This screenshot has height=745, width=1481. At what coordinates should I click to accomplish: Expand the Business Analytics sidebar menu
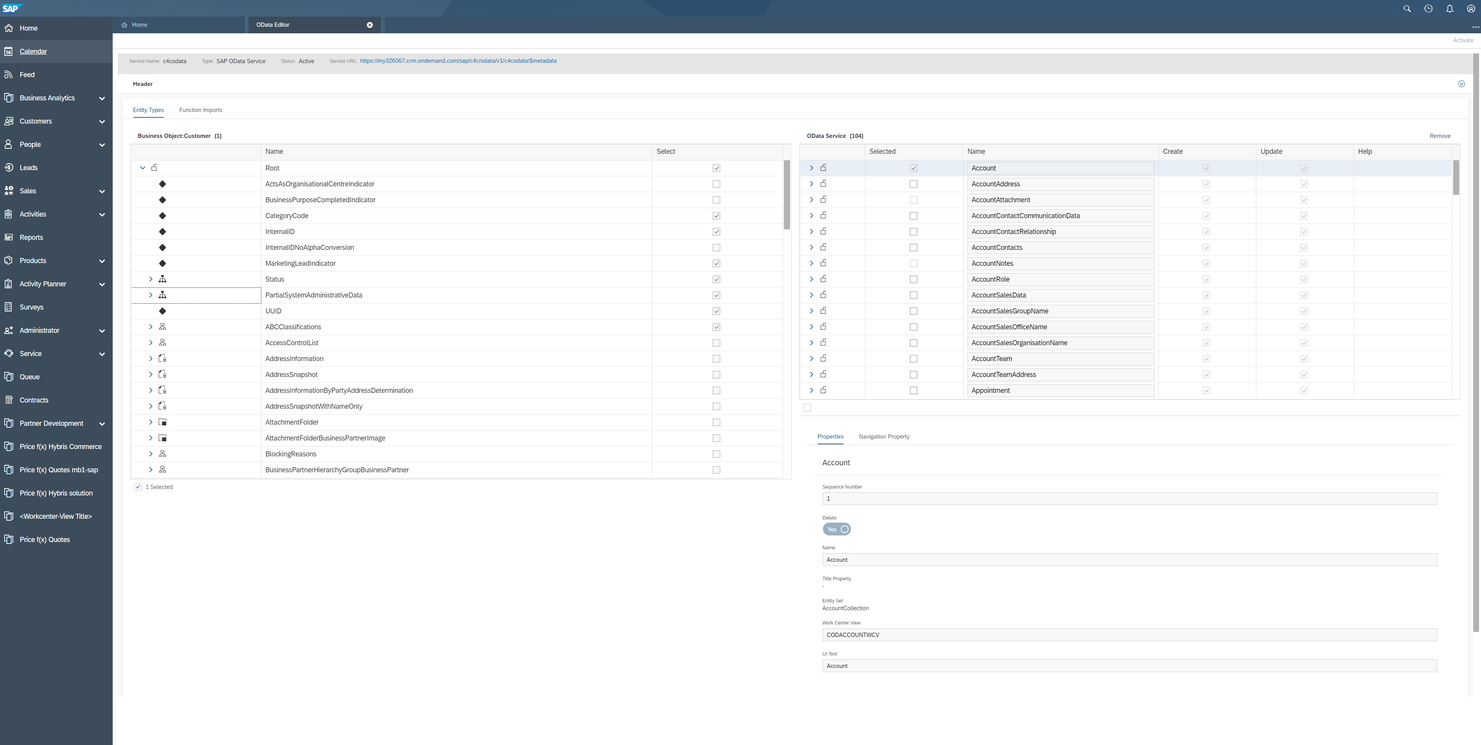click(102, 98)
